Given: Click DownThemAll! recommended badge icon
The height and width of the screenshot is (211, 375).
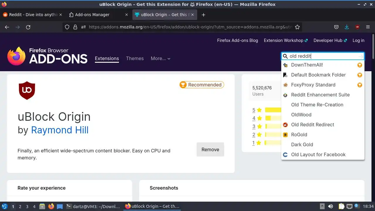Looking at the screenshot, I should point(359,65).
